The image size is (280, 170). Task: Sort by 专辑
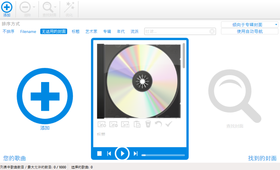pyautogui.click(x=107, y=31)
